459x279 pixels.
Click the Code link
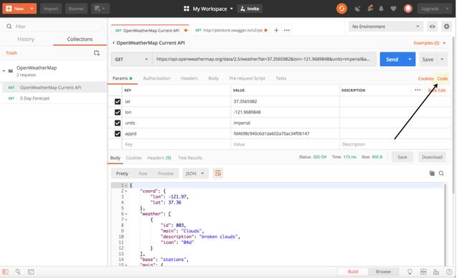pos(443,78)
